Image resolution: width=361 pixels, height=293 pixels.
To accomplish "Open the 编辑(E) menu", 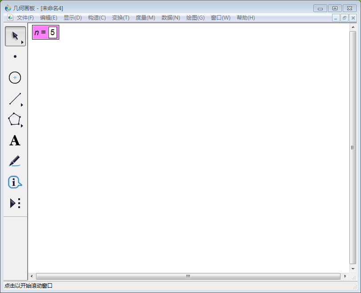I will pos(49,18).
